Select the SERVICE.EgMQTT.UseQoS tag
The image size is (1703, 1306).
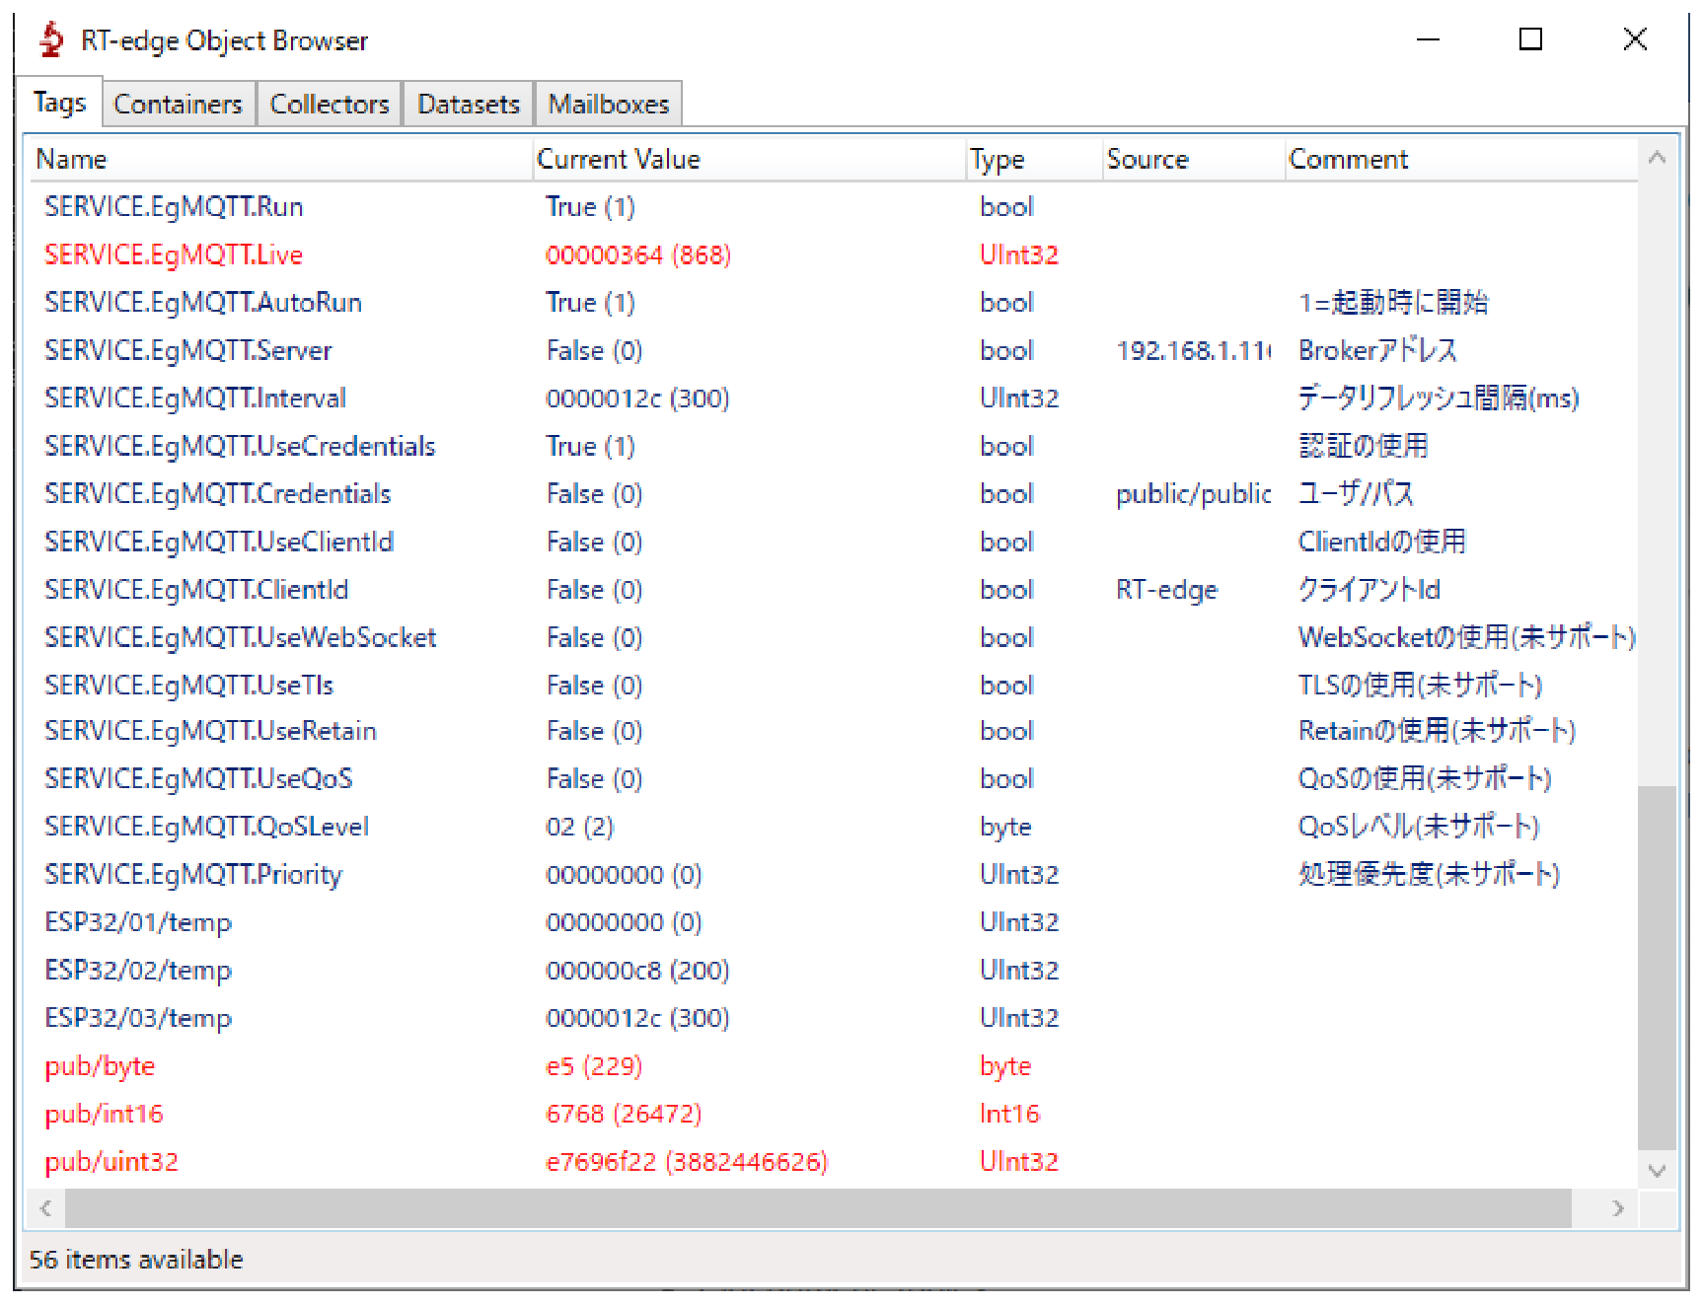[x=198, y=778]
